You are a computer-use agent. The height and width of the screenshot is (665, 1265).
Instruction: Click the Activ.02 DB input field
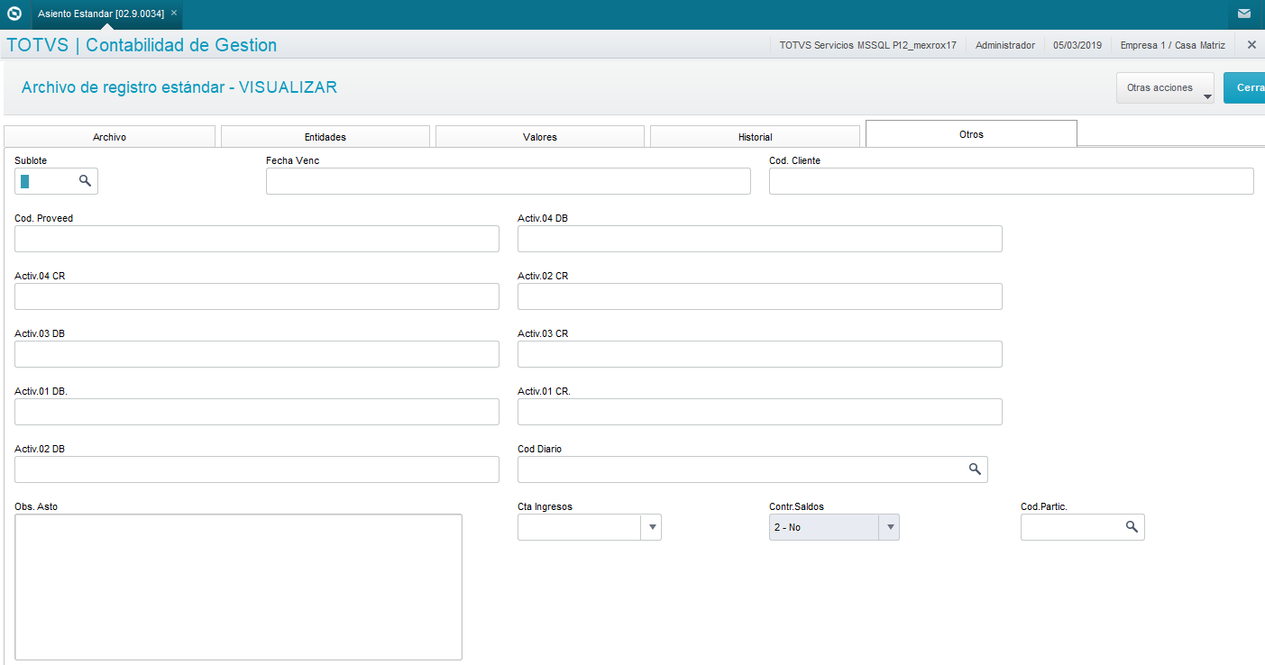click(257, 469)
